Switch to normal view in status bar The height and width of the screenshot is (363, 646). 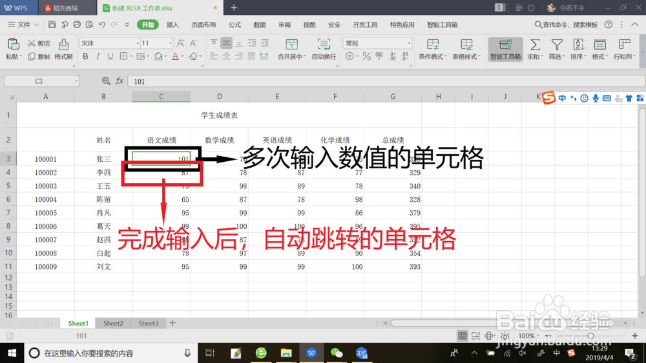tap(463, 336)
